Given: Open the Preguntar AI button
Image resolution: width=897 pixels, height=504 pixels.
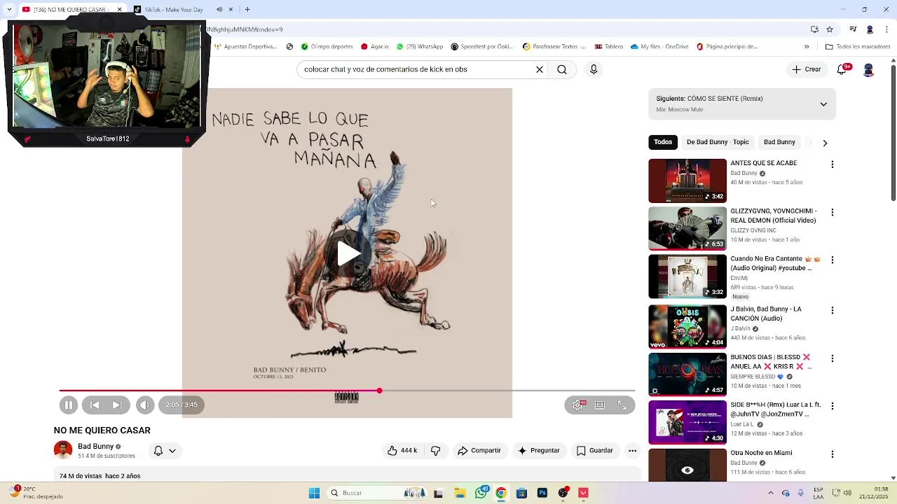Looking at the screenshot, I should pyautogui.click(x=538, y=451).
